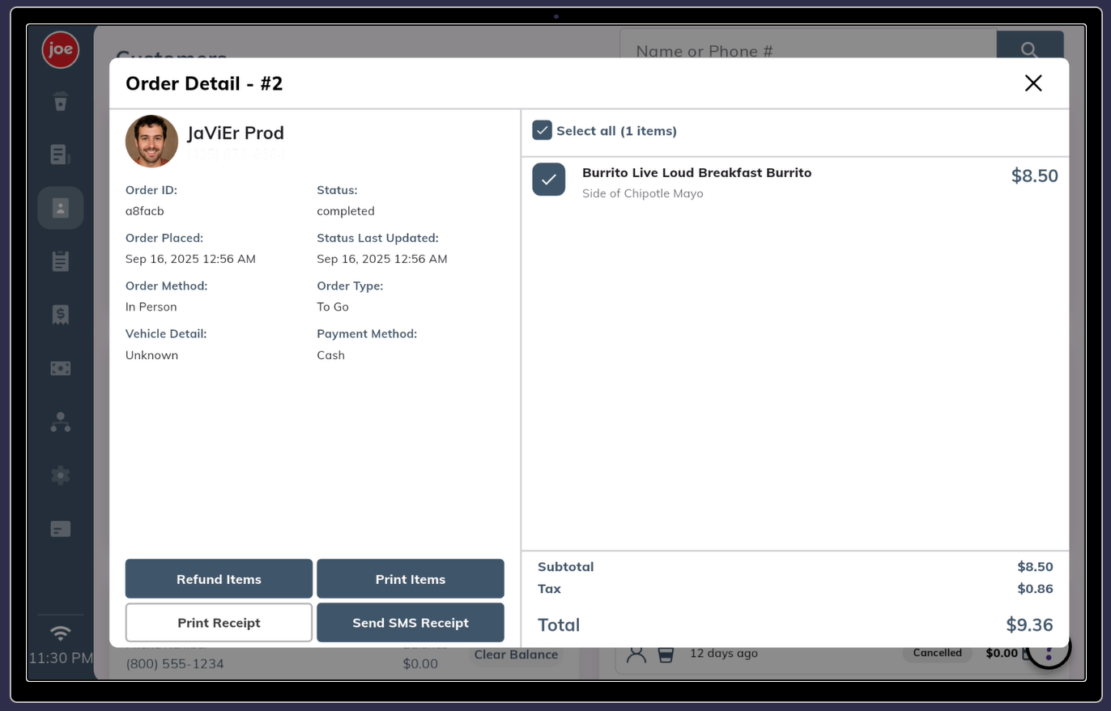Viewport: 1111px width, 711px height.
Task: Click the Order ID value a8facb
Action: click(x=145, y=211)
